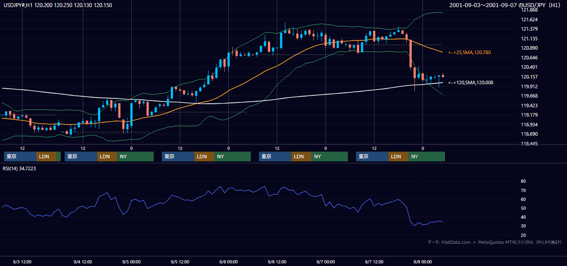Click the RSI(14) 34.7223 indicator label
The image size is (567, 266).
coord(19,168)
